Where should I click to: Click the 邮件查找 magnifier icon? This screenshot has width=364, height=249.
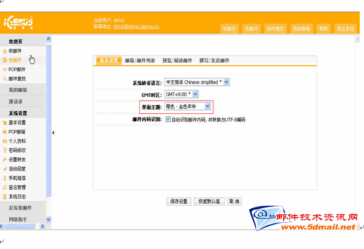5,79
